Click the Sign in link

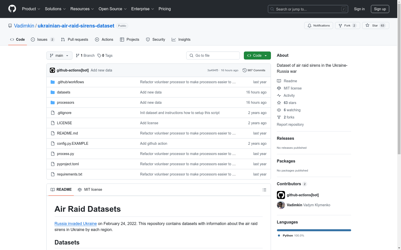[x=359, y=9]
